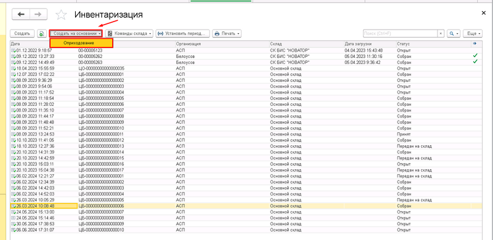This screenshot has height=240, width=493.
Task: Click document icon of row 01.12.2022 9:18:57
Action: [x=14, y=50]
